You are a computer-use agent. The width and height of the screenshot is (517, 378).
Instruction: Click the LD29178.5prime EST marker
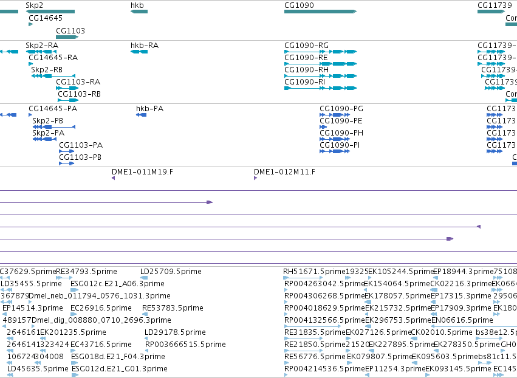click(146, 338)
